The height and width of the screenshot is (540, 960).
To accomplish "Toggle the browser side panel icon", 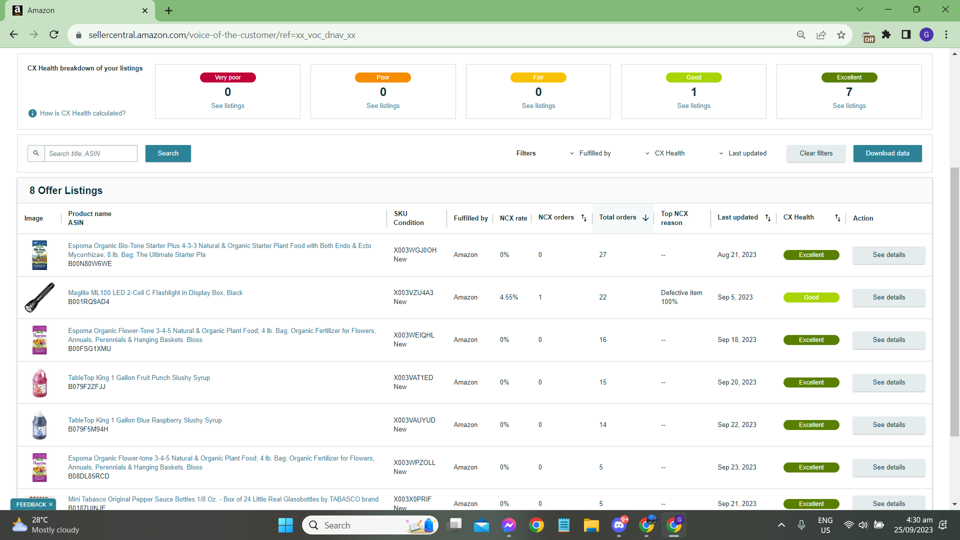I will click(906, 34).
